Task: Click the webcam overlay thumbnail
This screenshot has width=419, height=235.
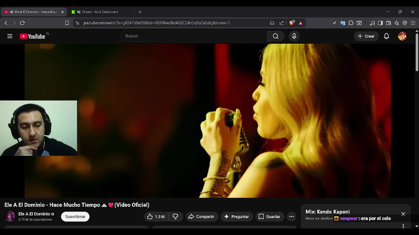Action: (x=38, y=128)
